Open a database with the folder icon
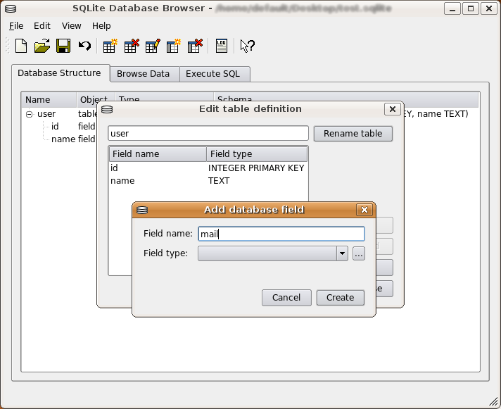The width and height of the screenshot is (501, 409). tap(42, 46)
